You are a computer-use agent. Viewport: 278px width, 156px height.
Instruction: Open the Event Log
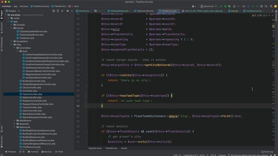pyautogui.click(x=267, y=152)
